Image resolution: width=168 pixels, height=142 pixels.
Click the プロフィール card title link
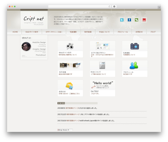click(x=128, y=72)
